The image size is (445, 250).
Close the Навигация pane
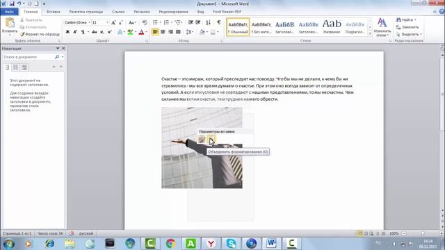coord(63,49)
